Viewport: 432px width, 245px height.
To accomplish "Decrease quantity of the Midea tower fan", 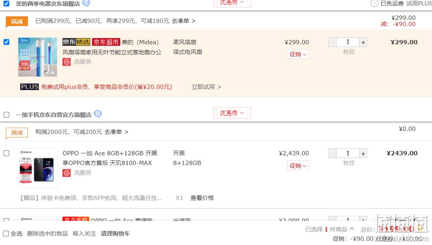I will pyautogui.click(x=332, y=42).
